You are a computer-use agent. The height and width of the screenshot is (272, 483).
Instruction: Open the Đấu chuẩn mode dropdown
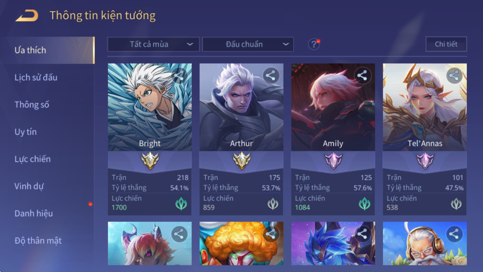[248, 44]
